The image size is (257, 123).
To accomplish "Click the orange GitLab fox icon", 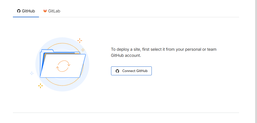I will [x=45, y=11].
